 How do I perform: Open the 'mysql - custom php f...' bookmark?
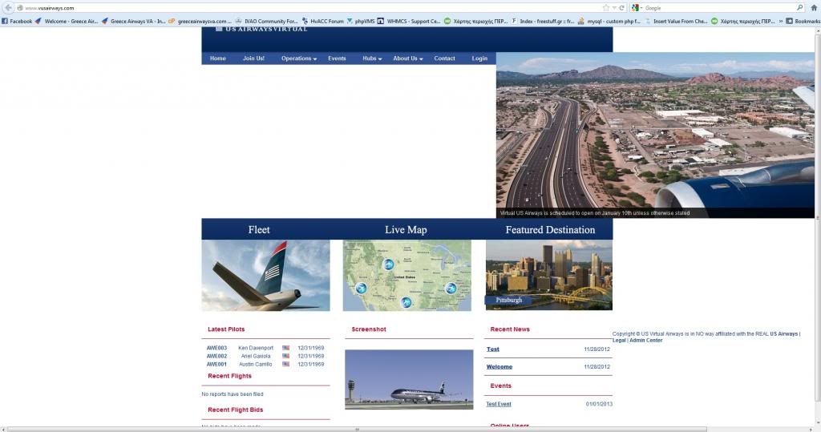pyautogui.click(x=609, y=22)
